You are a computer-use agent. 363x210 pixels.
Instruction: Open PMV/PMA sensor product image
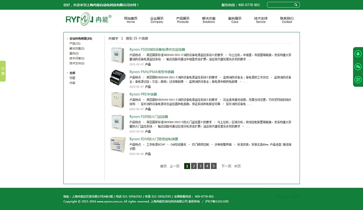(x=117, y=77)
